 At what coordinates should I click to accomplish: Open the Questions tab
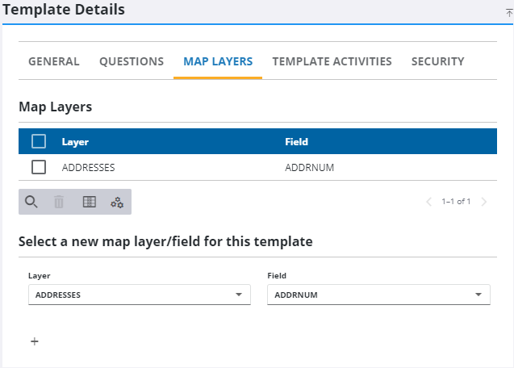point(132,61)
